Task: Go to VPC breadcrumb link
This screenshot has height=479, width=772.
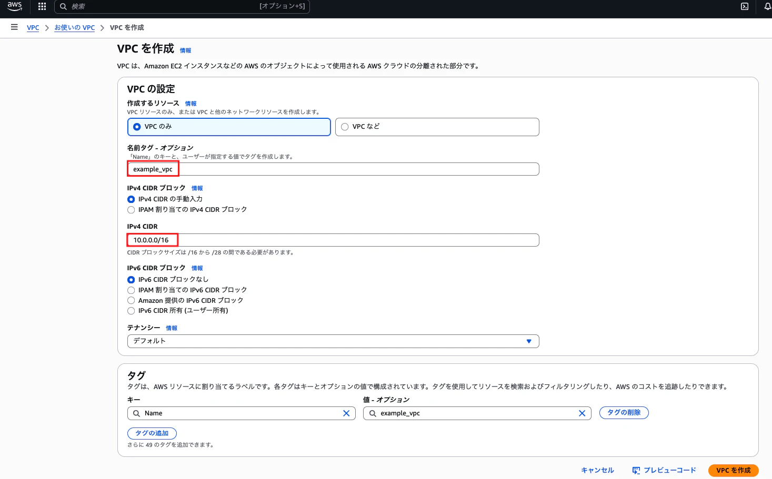Action: pyautogui.click(x=33, y=28)
